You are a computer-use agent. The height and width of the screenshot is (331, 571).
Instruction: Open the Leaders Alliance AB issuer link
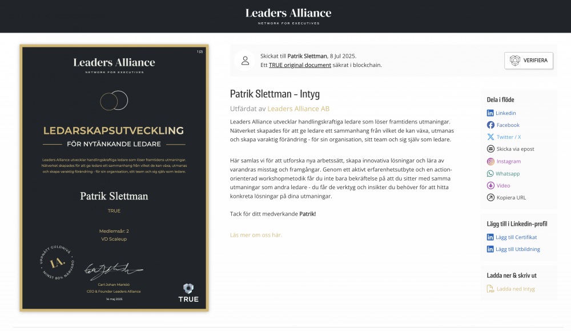298,109
